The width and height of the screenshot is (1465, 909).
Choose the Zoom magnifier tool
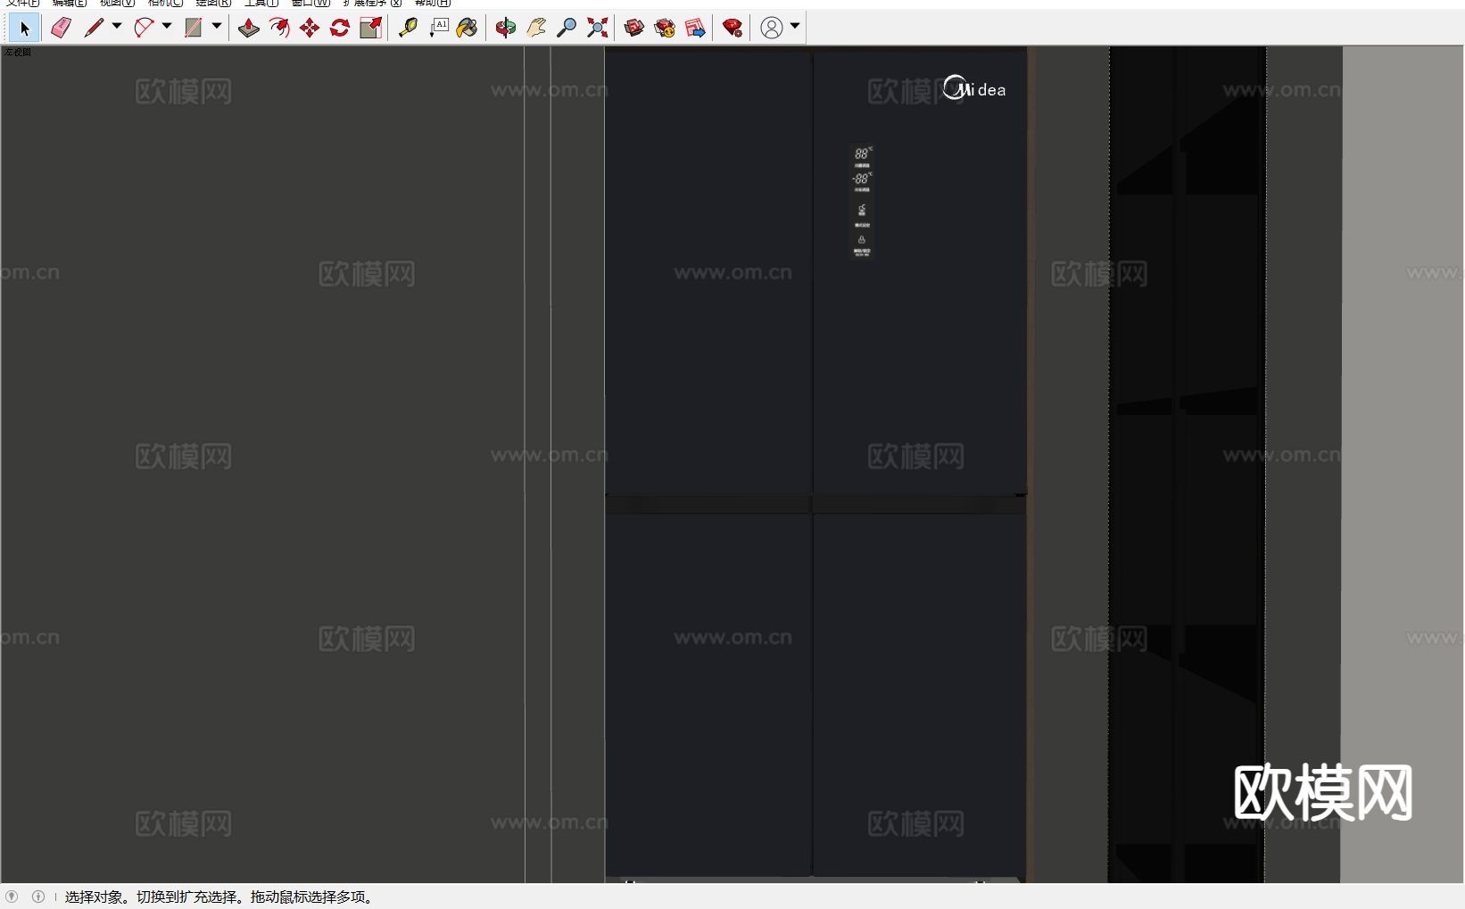[567, 29]
